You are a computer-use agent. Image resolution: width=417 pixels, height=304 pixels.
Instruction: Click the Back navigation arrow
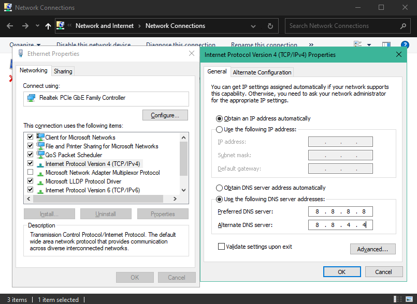9,25
